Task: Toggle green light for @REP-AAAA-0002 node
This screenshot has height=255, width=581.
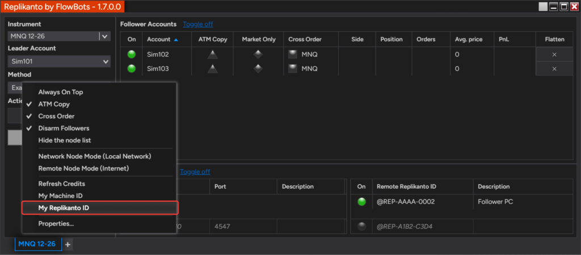Action: [361, 202]
